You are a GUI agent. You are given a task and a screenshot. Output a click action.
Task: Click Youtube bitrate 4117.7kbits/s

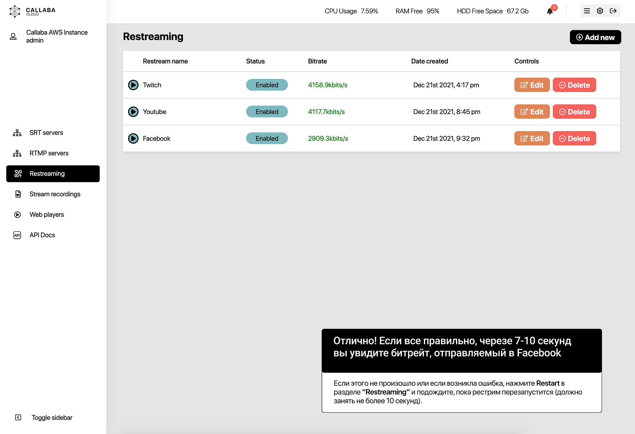coord(326,112)
